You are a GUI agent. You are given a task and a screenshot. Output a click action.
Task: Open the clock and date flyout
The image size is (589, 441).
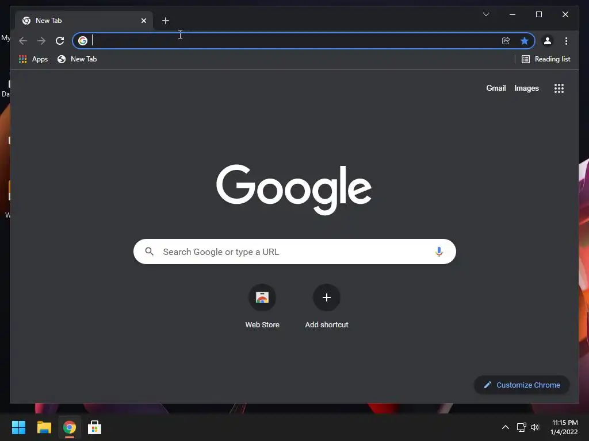564,427
